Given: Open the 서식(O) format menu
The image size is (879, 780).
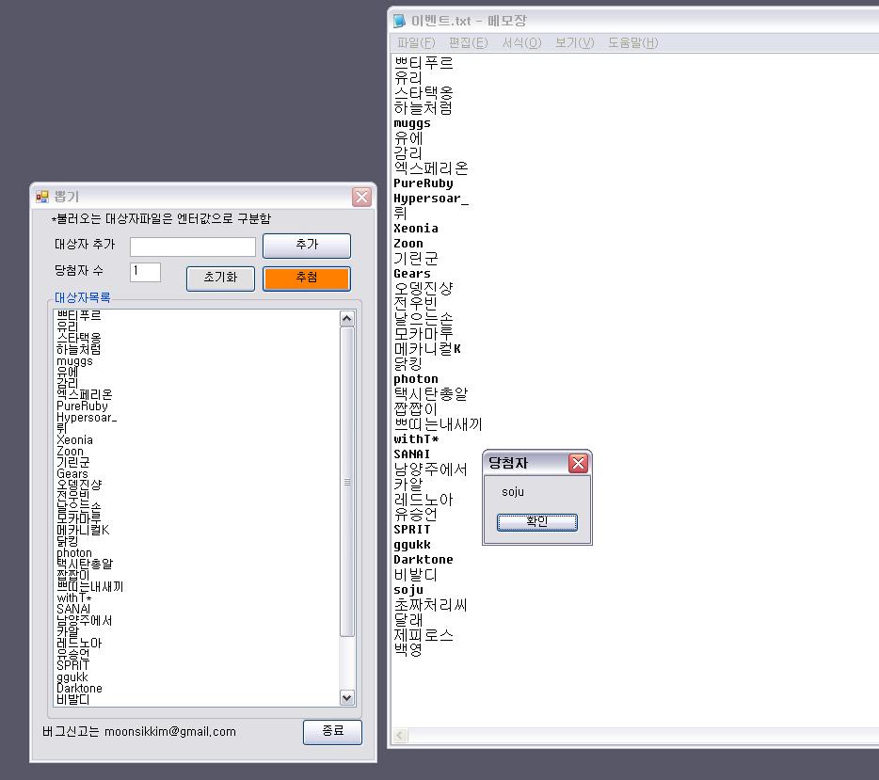Looking at the screenshot, I should pyautogui.click(x=521, y=42).
